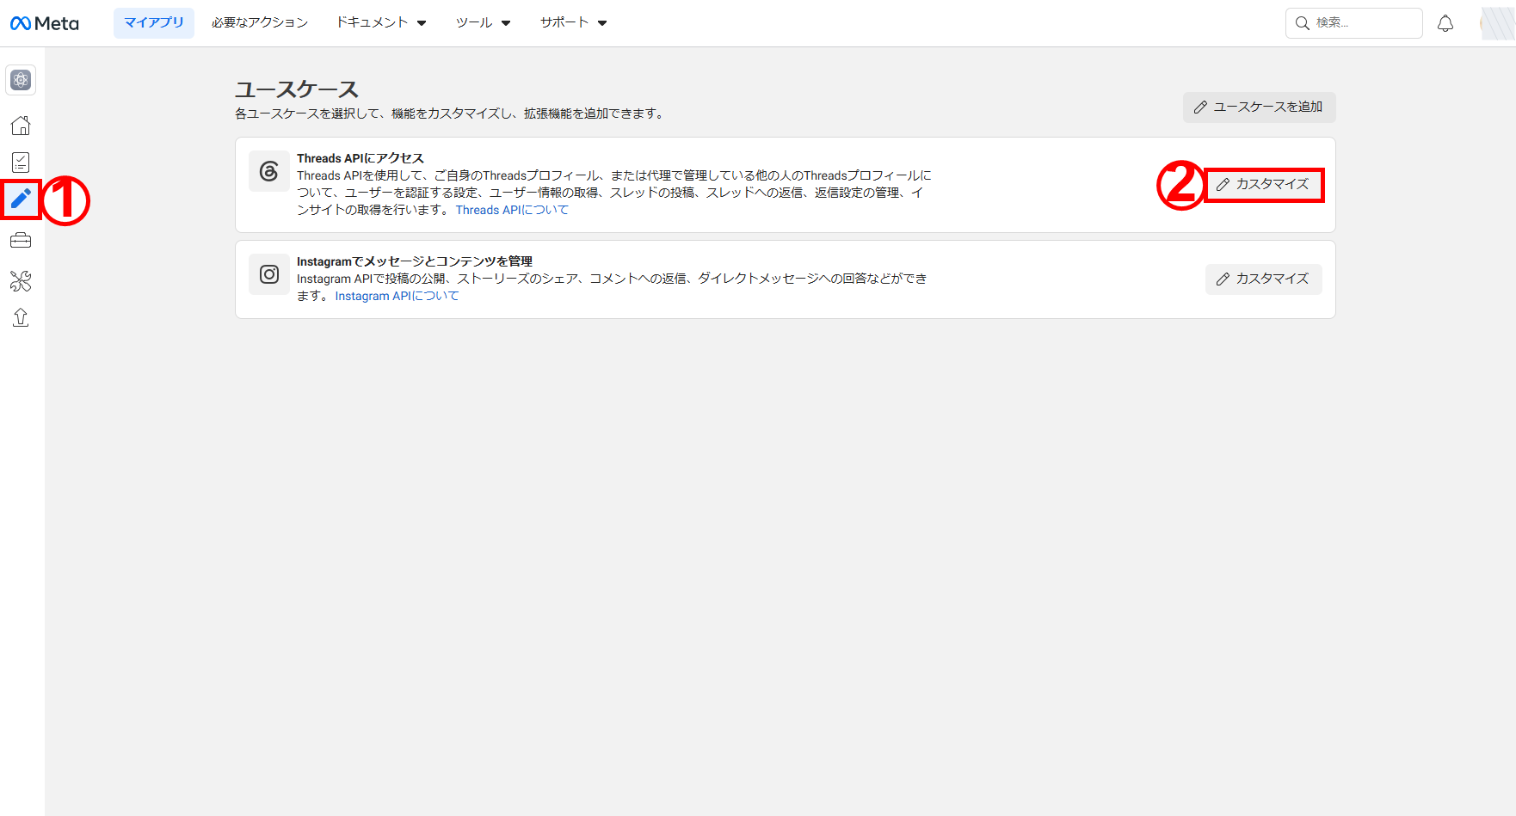The height and width of the screenshot is (816, 1516).
Task: Open the tools wrench icon in sidebar
Action: (21, 280)
